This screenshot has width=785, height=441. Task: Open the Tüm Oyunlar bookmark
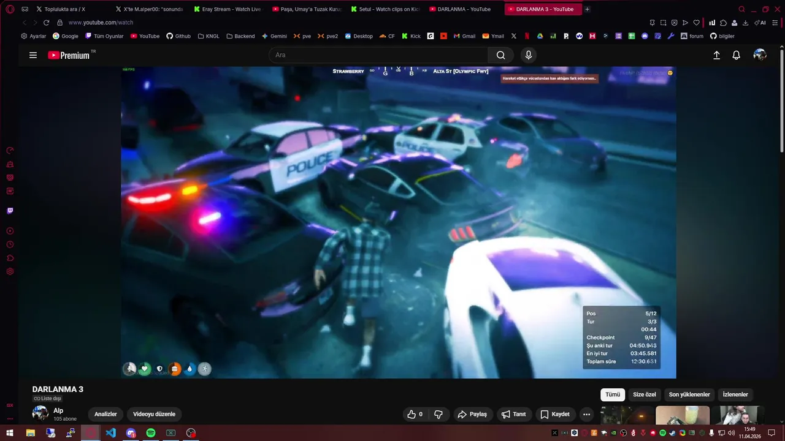tap(104, 36)
